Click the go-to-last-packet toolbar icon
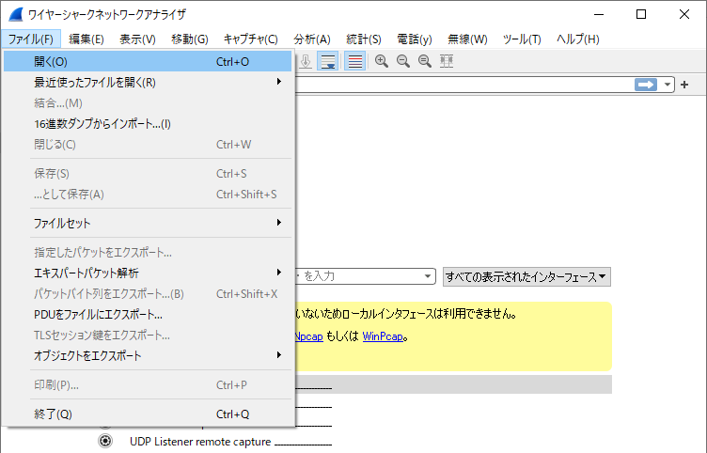Image resolution: width=707 pixels, height=453 pixels. tap(306, 61)
